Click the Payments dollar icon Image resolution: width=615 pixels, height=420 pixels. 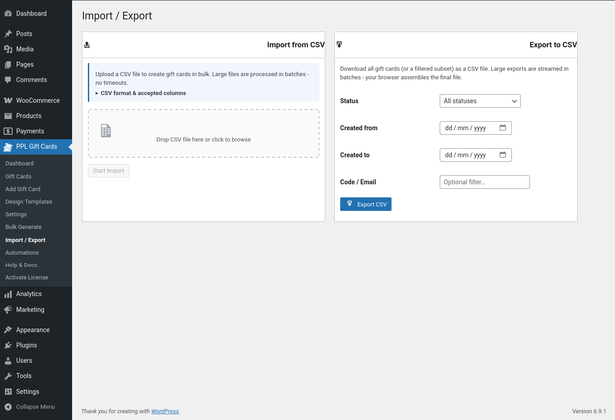click(x=8, y=131)
